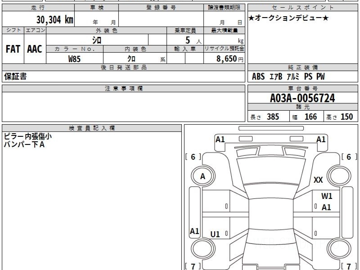Select the 輸入車 header

(x=185, y=49)
